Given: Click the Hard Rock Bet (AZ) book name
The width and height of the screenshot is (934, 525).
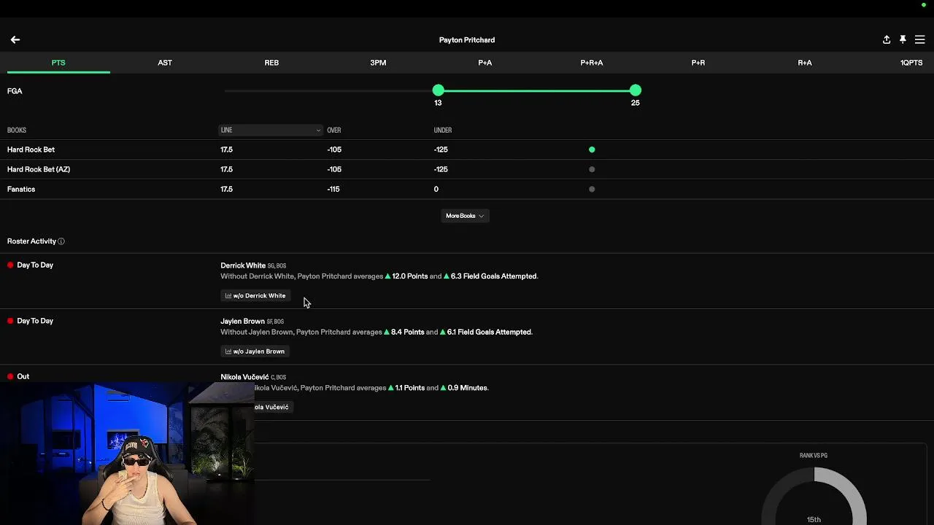Looking at the screenshot, I should tap(39, 169).
